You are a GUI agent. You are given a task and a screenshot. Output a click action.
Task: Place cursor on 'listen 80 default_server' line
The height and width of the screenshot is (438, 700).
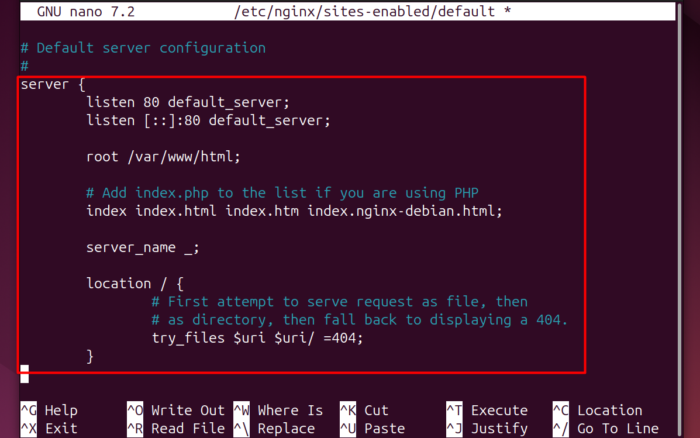[x=188, y=102]
